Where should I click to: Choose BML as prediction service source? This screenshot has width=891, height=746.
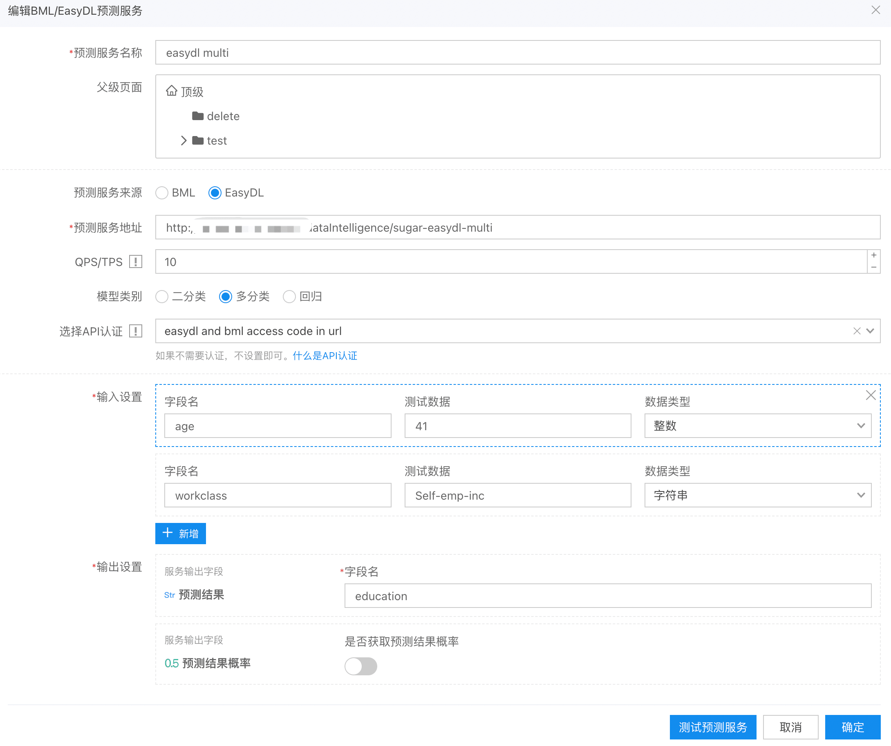point(162,193)
